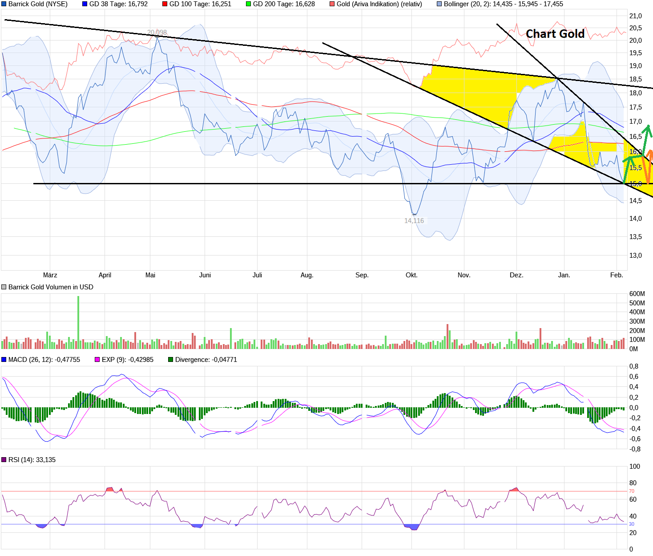Click the Barrick Gold Volumen legend icon
653x556 pixels.
point(4,287)
